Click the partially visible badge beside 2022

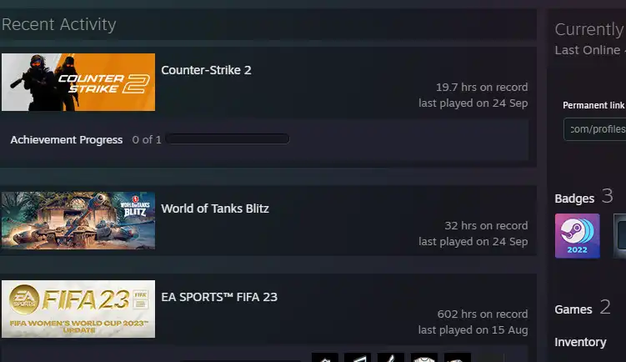click(x=619, y=236)
